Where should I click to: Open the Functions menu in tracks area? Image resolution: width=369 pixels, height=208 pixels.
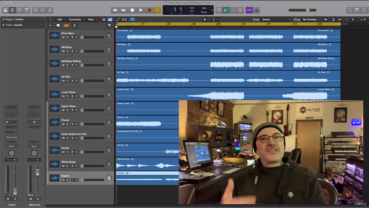point(76,20)
